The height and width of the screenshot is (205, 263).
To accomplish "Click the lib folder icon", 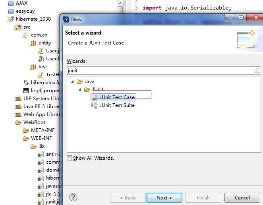I will (x=33, y=146).
